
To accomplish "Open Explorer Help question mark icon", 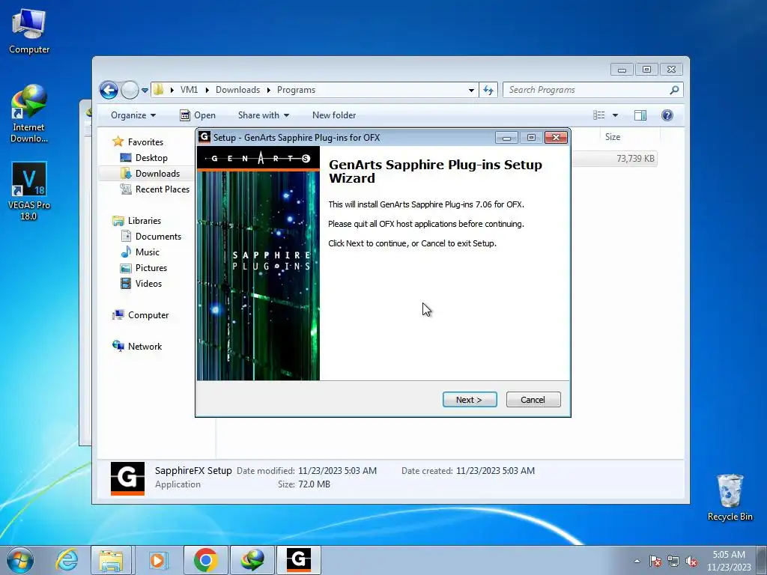I will pos(667,115).
